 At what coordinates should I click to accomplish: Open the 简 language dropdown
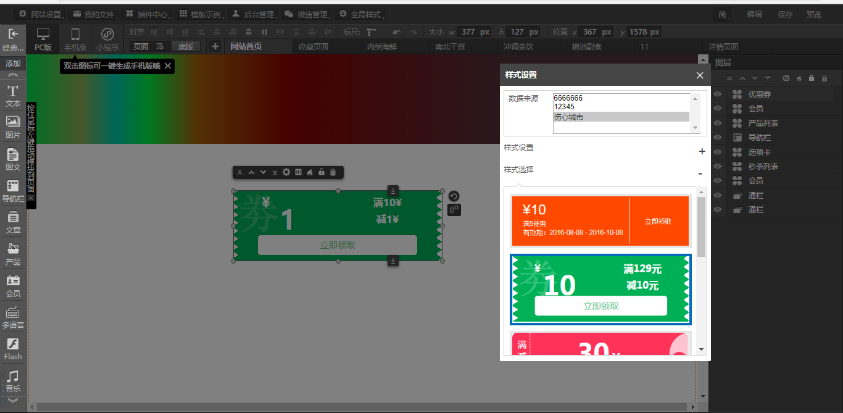click(723, 14)
